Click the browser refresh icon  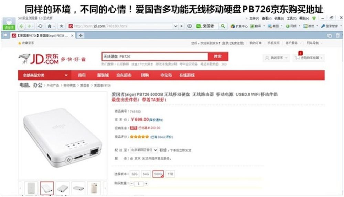click(x=40, y=26)
